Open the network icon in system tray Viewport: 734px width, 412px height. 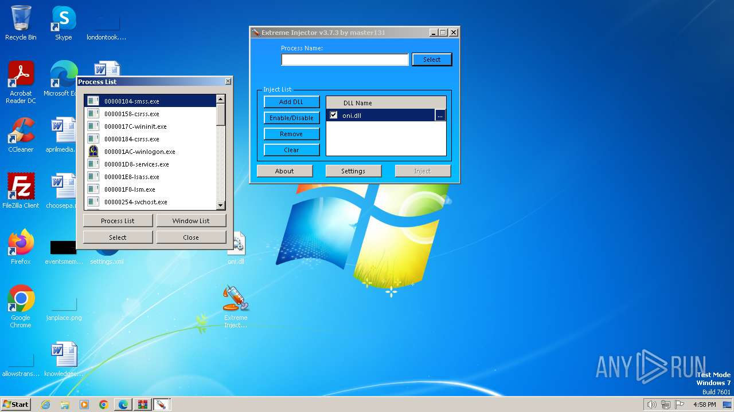click(665, 405)
